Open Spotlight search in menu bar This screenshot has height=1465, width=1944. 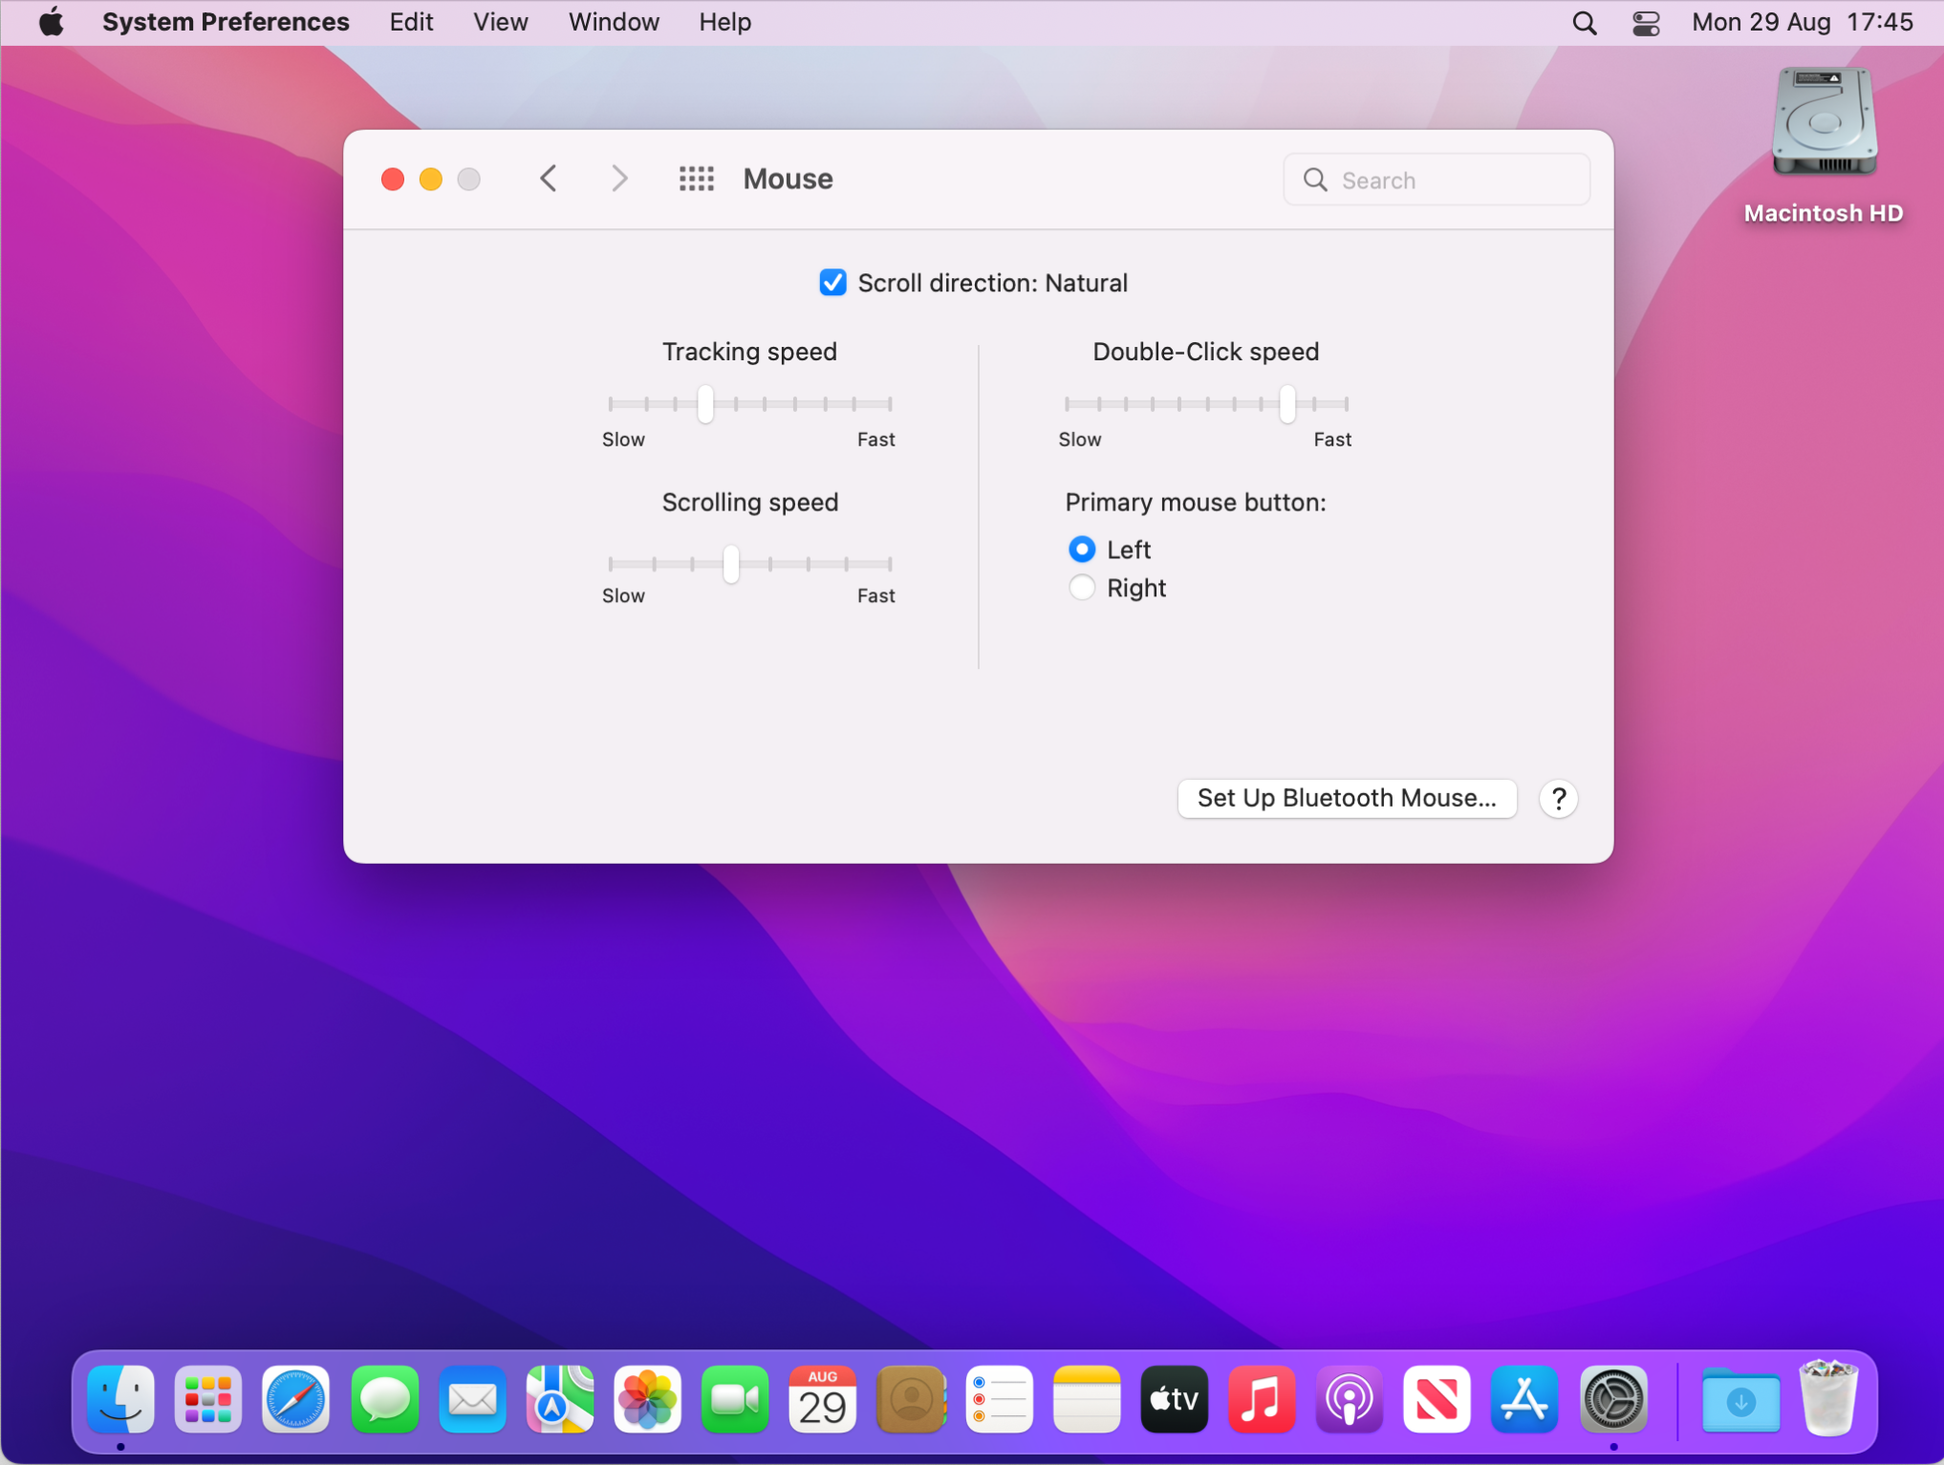[1585, 22]
